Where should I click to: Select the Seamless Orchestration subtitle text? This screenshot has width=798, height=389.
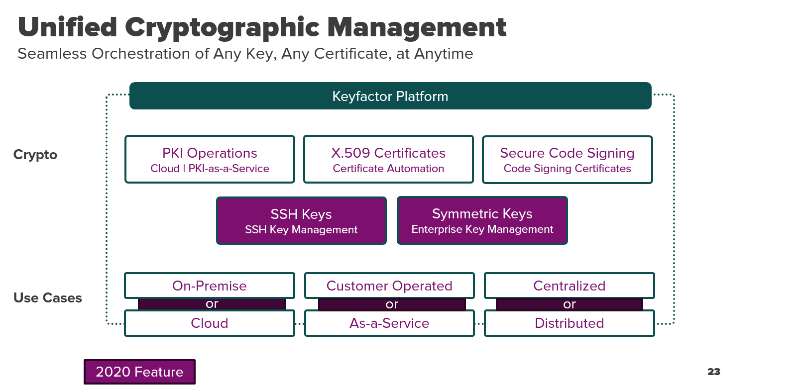(245, 54)
